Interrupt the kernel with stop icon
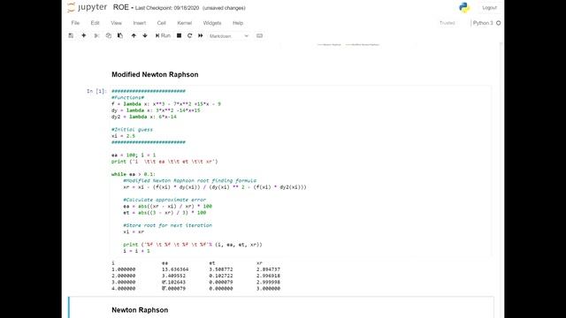566x318 pixels. point(179,35)
